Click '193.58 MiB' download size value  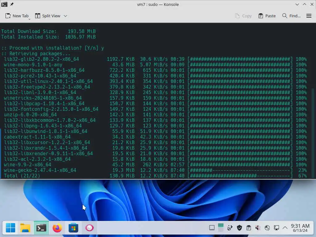(82, 31)
